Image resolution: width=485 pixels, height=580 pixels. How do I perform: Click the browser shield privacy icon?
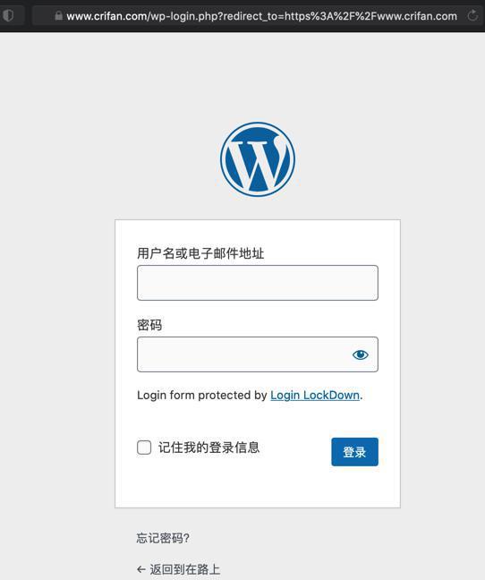point(8,15)
